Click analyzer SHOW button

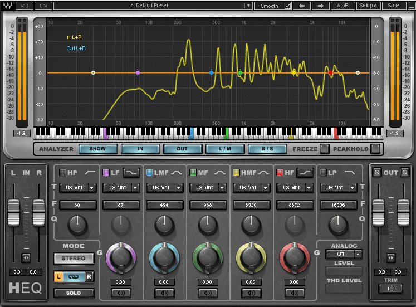[x=98, y=149]
